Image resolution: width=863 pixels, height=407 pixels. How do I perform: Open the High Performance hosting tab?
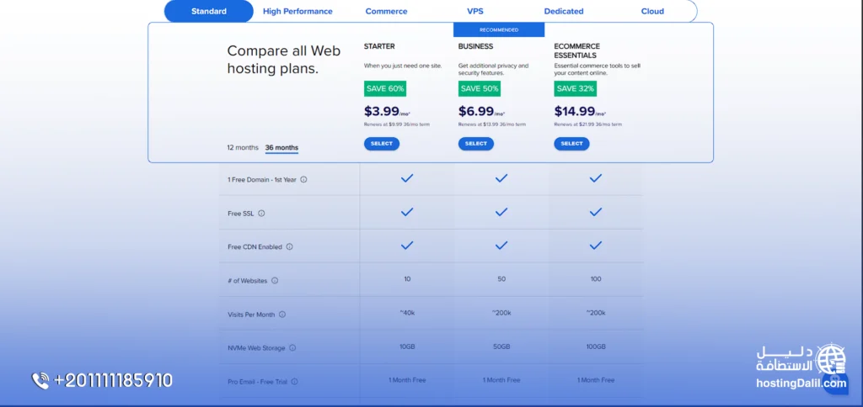click(x=297, y=12)
